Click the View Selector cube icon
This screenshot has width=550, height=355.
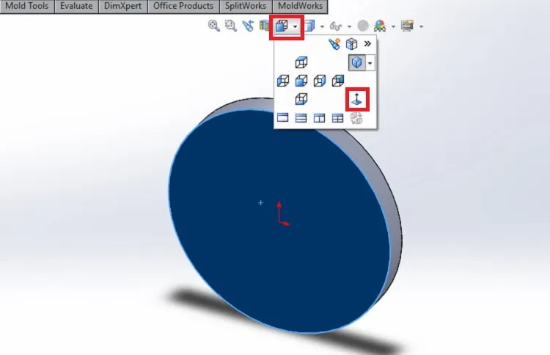pyautogui.click(x=351, y=44)
